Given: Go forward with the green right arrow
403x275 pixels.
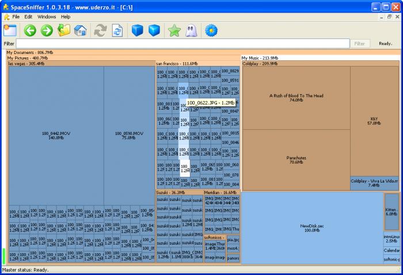Looking at the screenshot, I should pyautogui.click(x=47, y=30).
